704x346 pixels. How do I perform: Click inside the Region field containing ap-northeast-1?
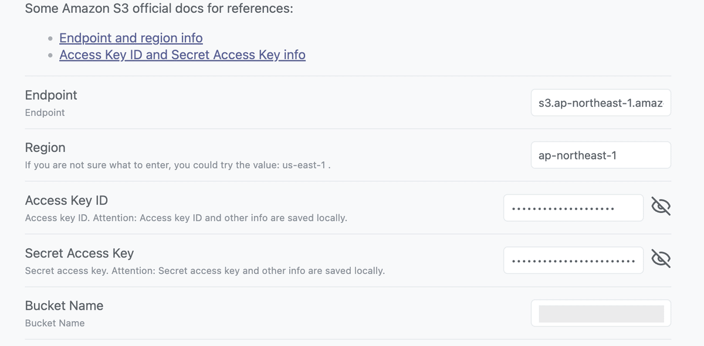(600, 155)
